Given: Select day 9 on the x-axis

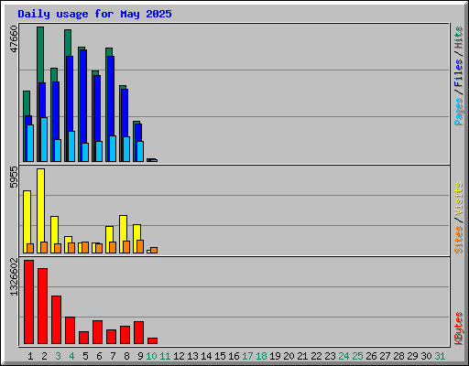Looking at the screenshot, I should [140, 356].
